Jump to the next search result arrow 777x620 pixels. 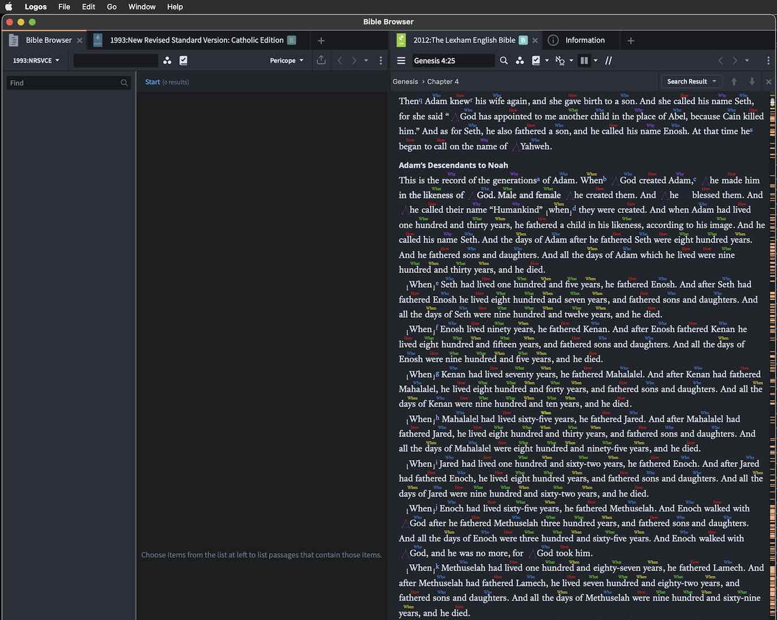click(x=752, y=81)
